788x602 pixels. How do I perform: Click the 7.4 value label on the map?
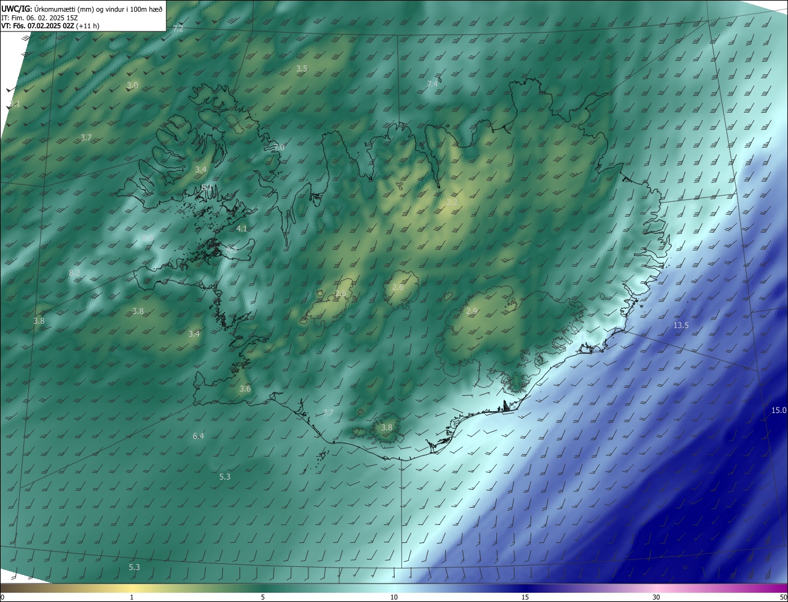(432, 84)
